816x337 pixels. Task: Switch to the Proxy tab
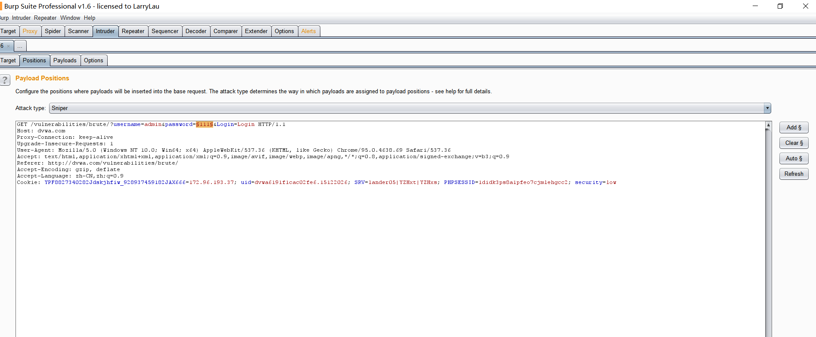tap(30, 31)
